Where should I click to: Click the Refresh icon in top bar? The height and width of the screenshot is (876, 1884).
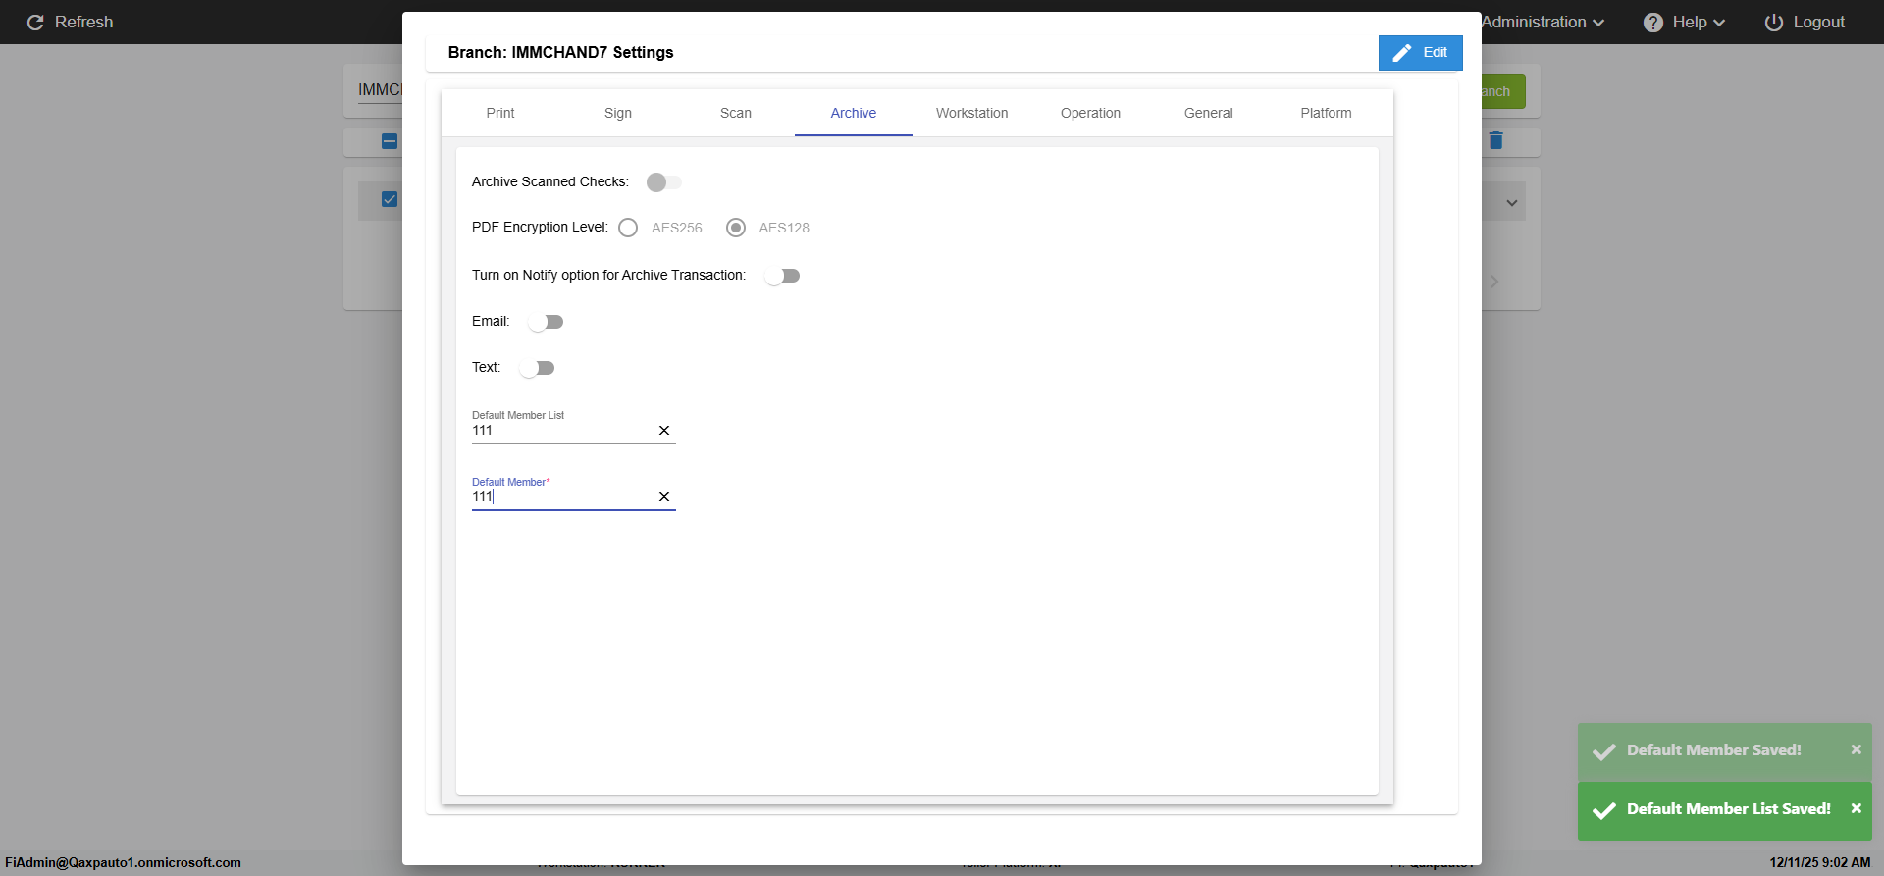[x=35, y=22]
